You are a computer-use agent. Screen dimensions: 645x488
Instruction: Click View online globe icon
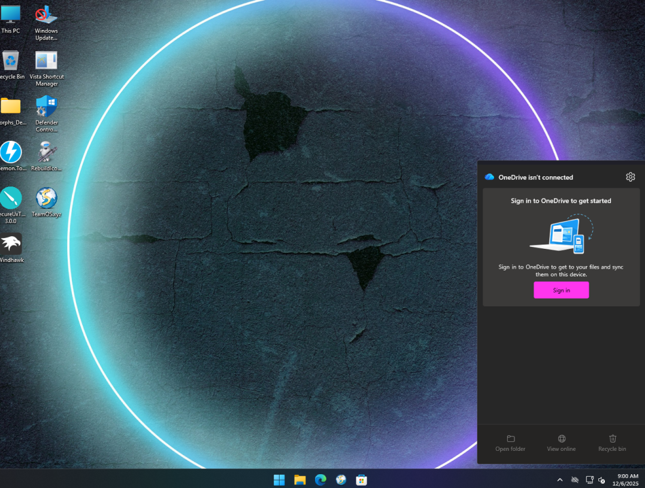pos(561,443)
